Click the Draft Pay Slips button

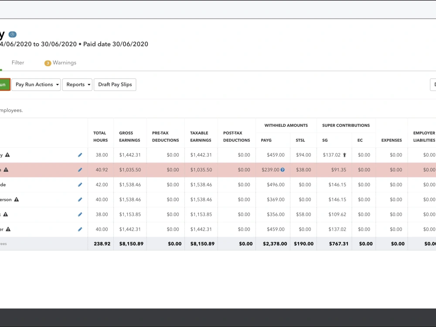point(115,85)
